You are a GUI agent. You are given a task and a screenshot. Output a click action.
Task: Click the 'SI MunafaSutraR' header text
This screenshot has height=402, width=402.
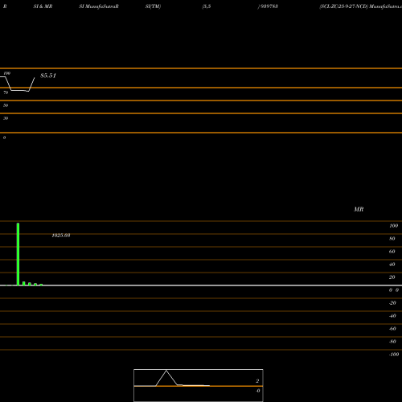point(99,6)
